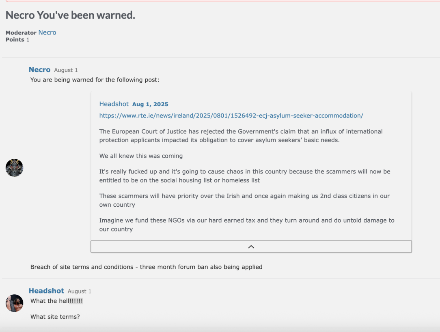Jump to the quoted post dated Aug 1, 2025

tap(150, 104)
